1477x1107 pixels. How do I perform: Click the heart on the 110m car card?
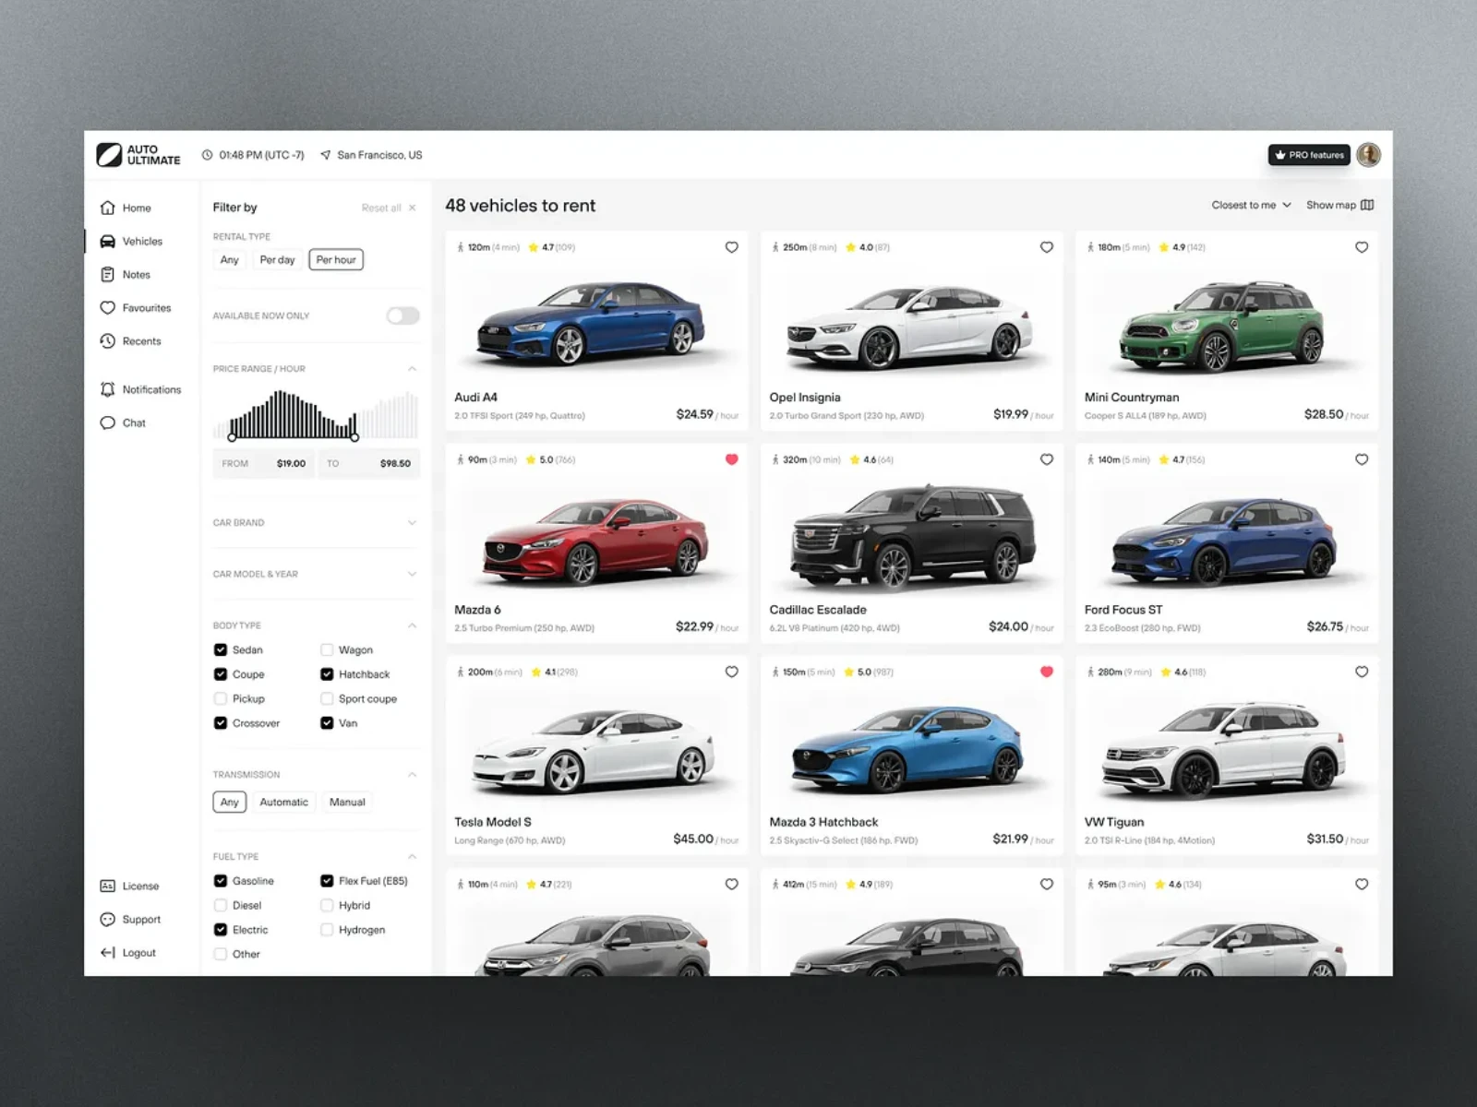(x=732, y=884)
